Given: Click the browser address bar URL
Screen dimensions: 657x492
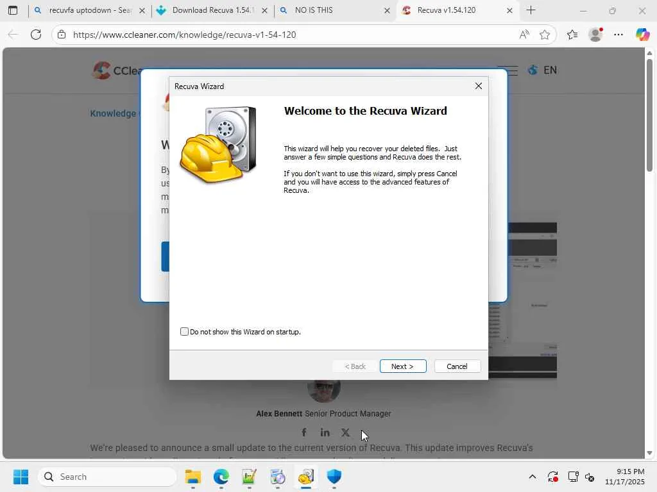Looking at the screenshot, I should click(x=184, y=35).
